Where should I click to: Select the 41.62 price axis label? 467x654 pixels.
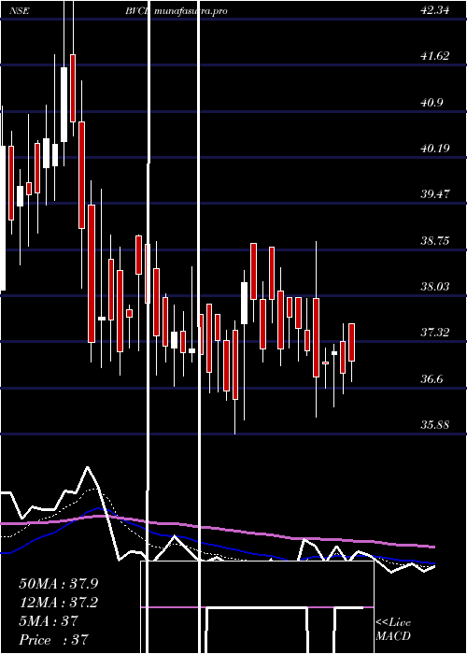pyautogui.click(x=435, y=56)
